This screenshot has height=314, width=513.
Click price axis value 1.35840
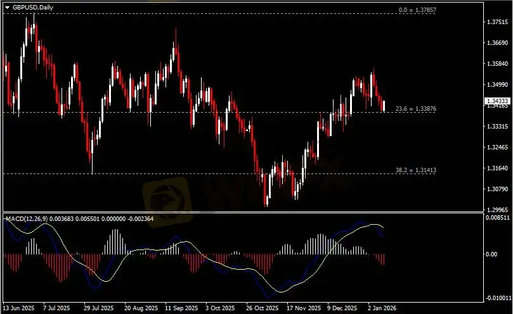[x=497, y=64]
